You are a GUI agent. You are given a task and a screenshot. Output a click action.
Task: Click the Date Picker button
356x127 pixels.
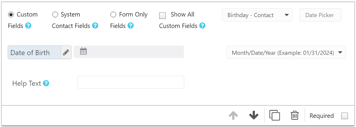click(321, 15)
